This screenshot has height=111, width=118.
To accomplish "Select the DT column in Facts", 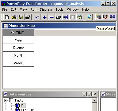I will tap(23, 105).
